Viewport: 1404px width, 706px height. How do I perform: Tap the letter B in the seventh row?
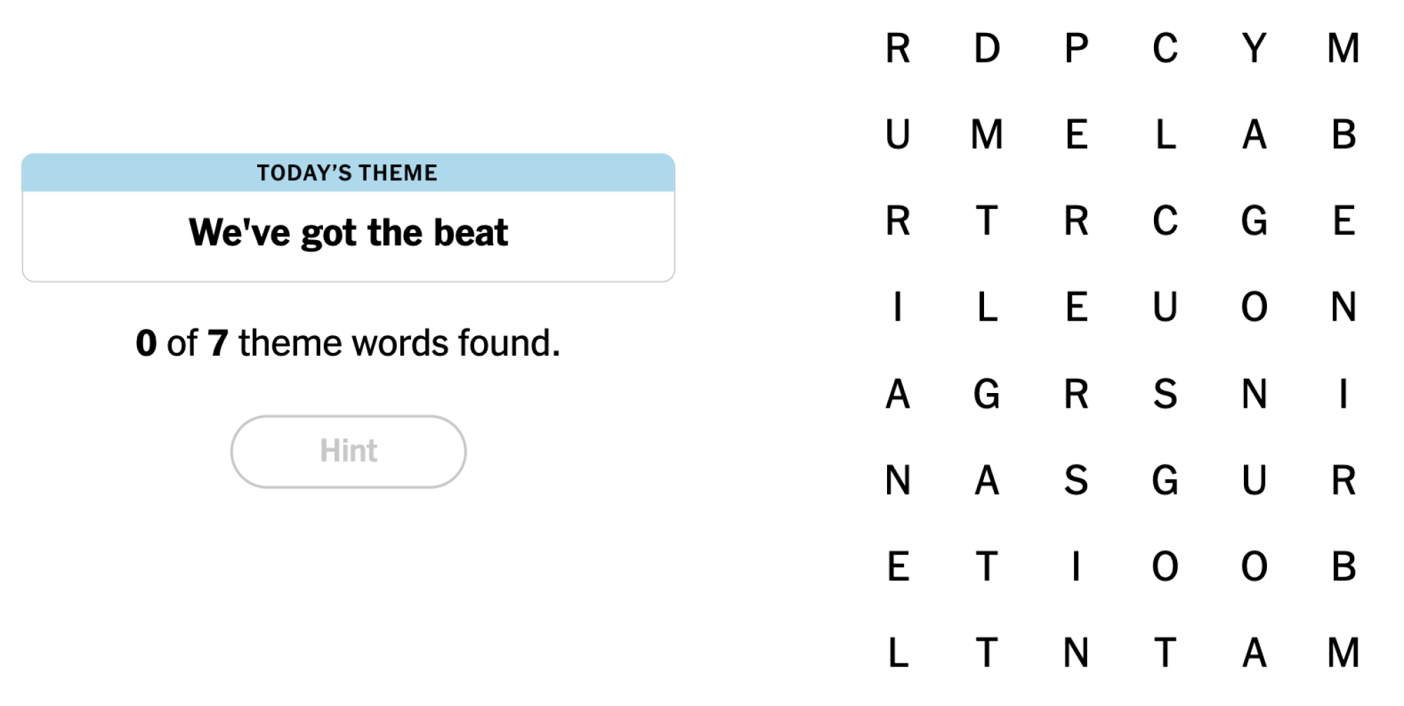click(1343, 566)
